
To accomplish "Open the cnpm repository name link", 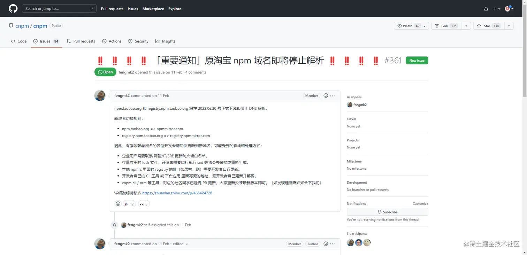I will (x=40, y=26).
